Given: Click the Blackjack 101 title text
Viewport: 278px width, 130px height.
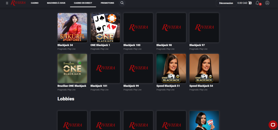Looking at the screenshot, I should (x=99, y=86).
